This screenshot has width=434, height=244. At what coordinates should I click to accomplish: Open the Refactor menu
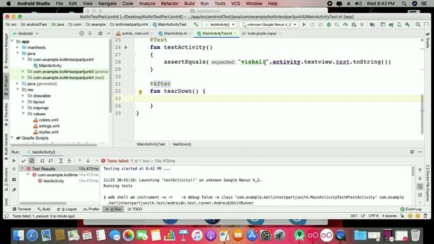click(x=170, y=3)
